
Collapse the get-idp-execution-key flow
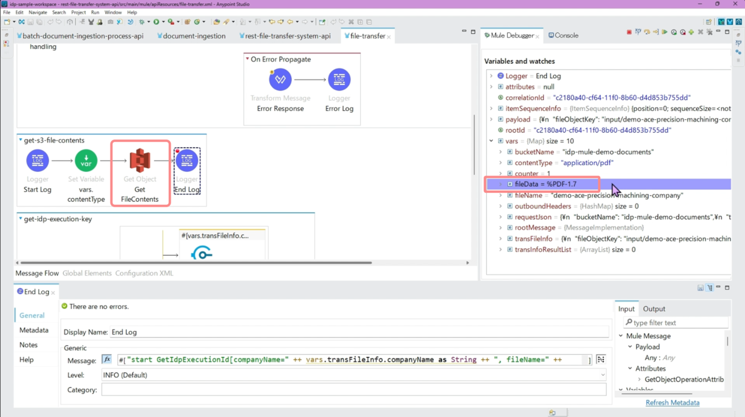(x=20, y=218)
